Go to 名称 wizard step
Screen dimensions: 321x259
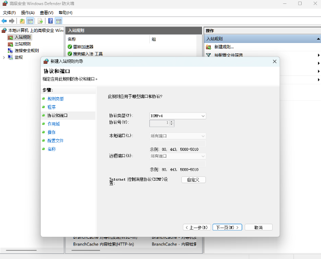[x=52, y=149]
